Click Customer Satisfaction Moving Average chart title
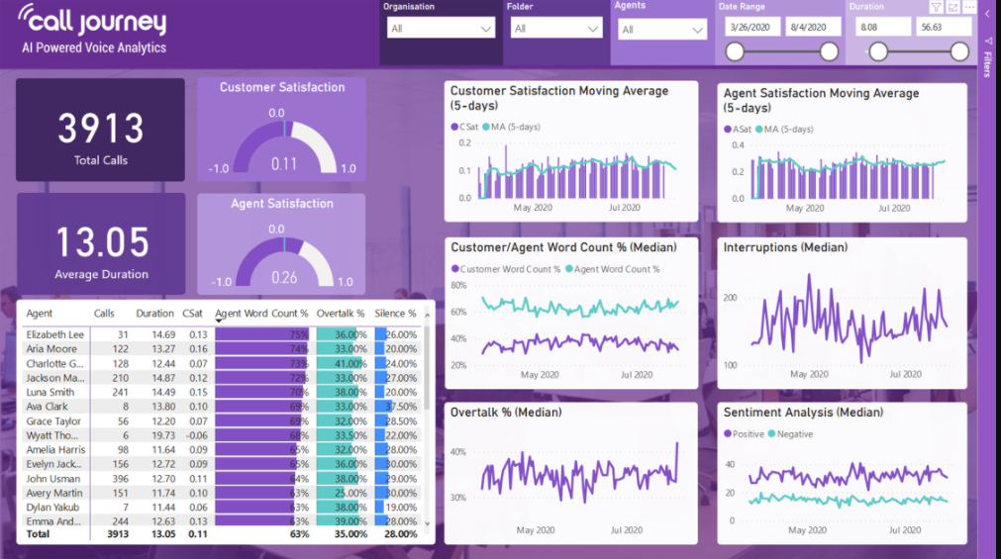1001x559 pixels. tap(559, 98)
